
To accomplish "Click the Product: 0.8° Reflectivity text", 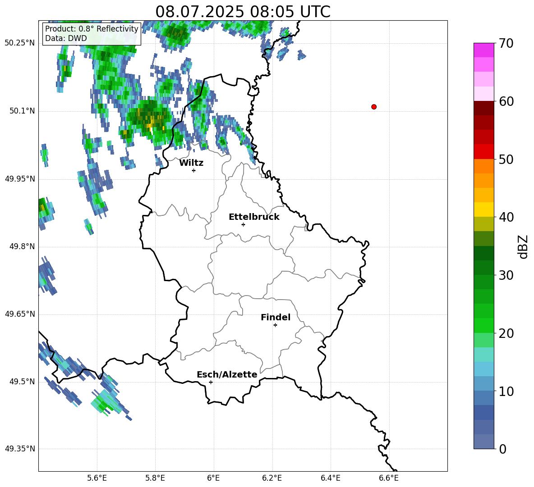I will pos(92,29).
